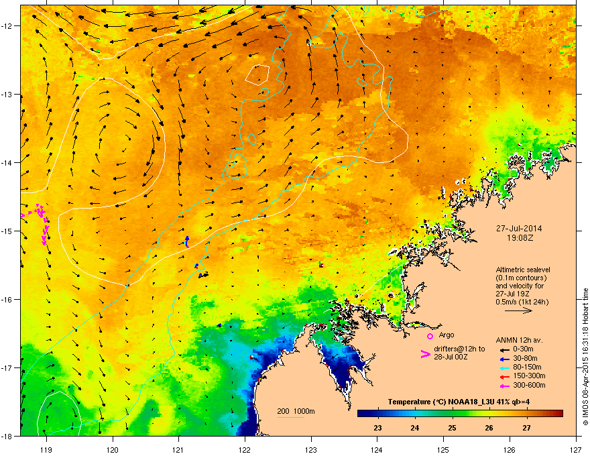Click the longitude axis label 124
This screenshot has width=590, height=456.
[377, 449]
